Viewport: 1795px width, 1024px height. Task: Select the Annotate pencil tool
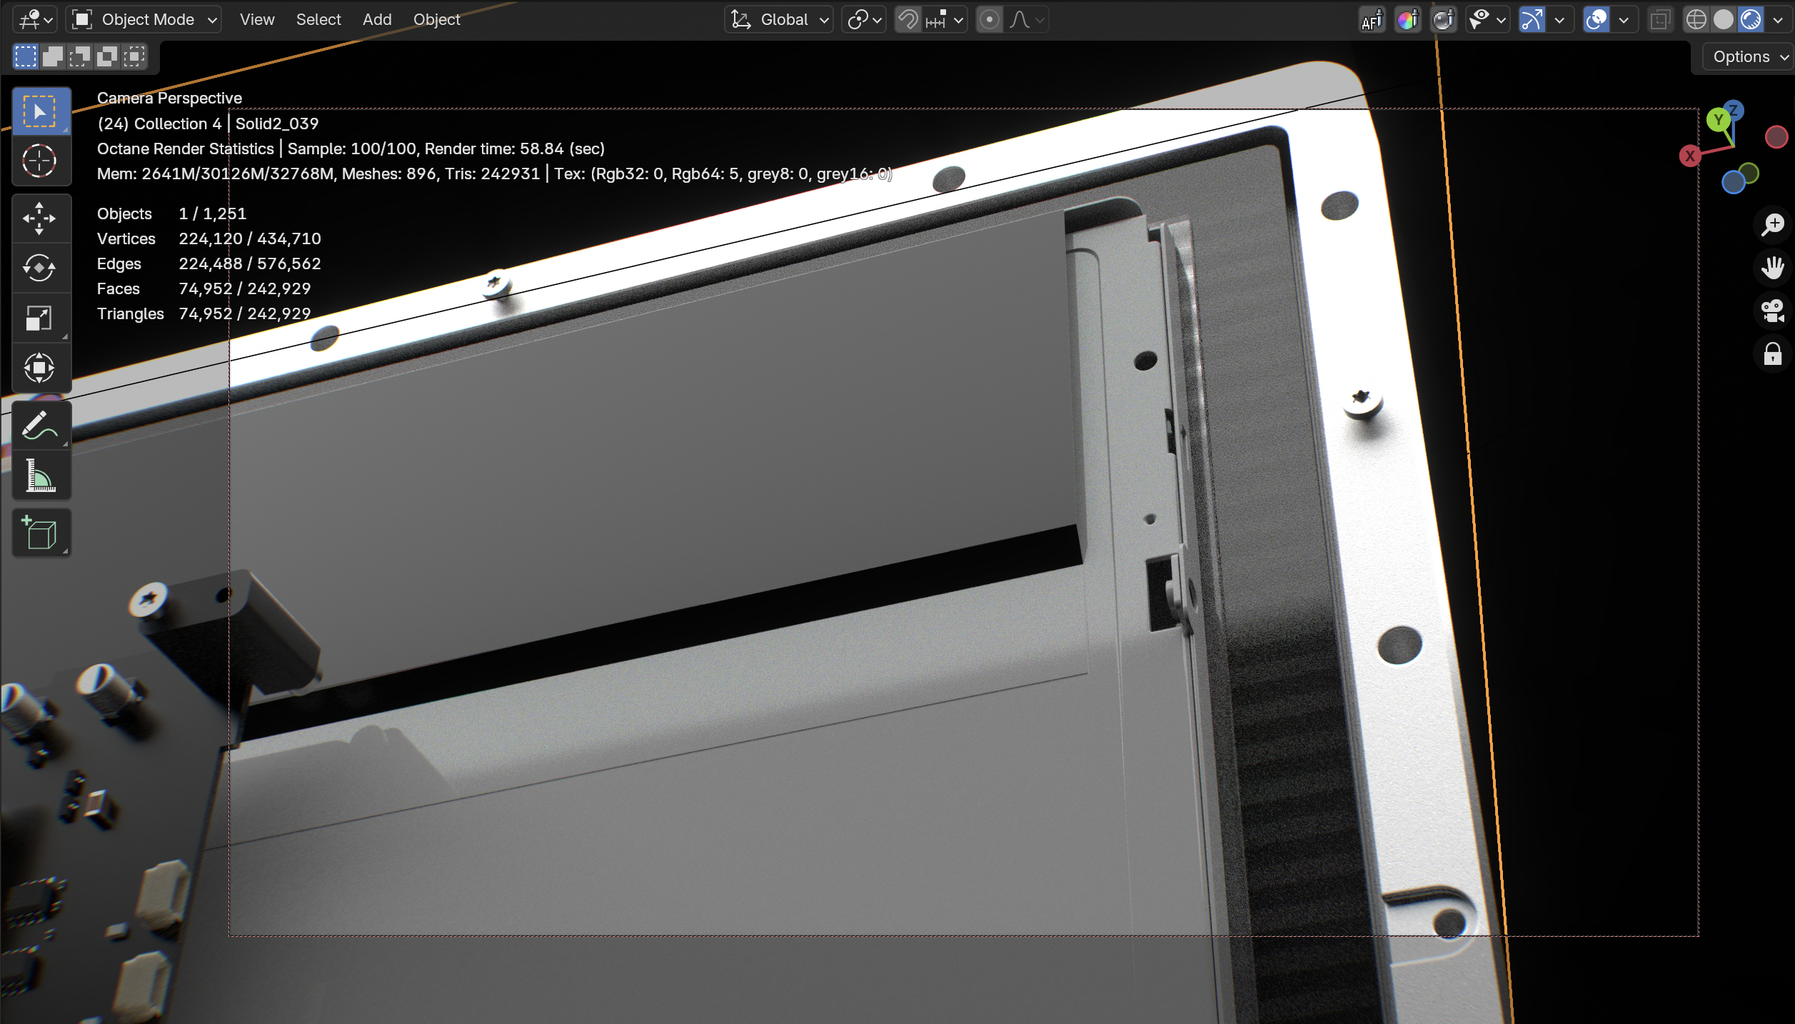click(40, 426)
